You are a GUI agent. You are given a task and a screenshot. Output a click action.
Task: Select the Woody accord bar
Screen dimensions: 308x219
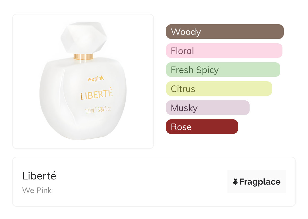pos(225,32)
